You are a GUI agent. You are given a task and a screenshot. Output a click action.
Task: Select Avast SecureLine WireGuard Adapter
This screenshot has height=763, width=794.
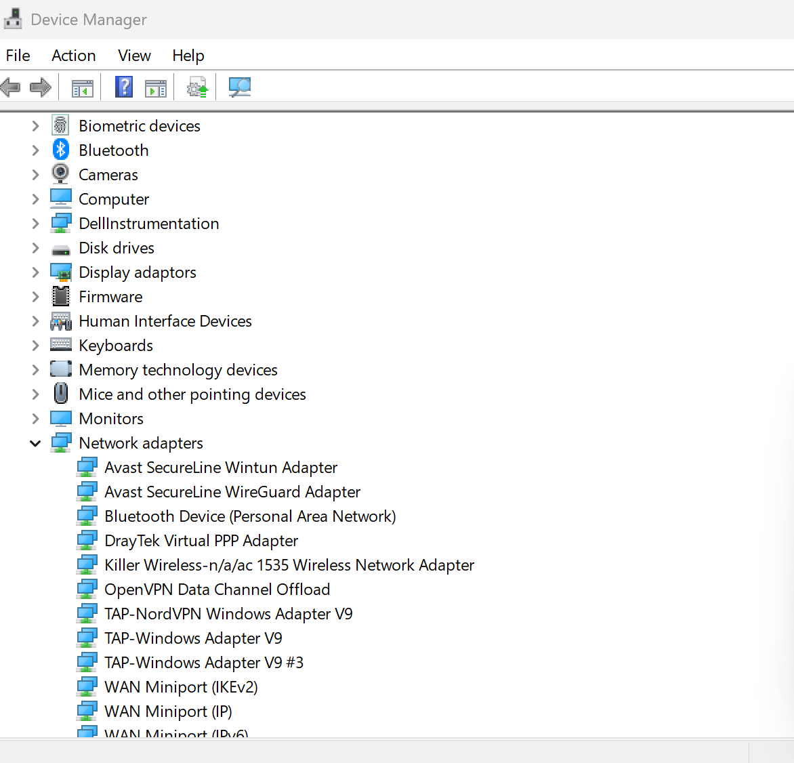(232, 492)
